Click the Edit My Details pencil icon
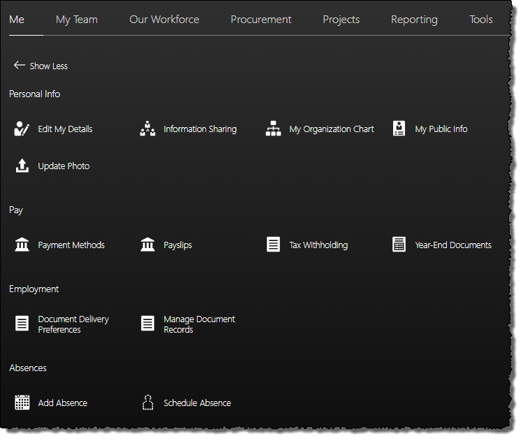The width and height of the screenshot is (523, 441). pyautogui.click(x=22, y=129)
